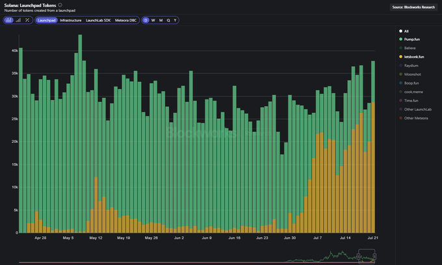The height and width of the screenshot is (265, 442).
Task: Click the percentage view icon
Action: click(27, 20)
